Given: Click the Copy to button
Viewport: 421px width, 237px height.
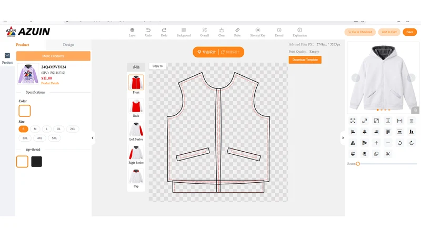Looking at the screenshot, I should coord(157,66).
